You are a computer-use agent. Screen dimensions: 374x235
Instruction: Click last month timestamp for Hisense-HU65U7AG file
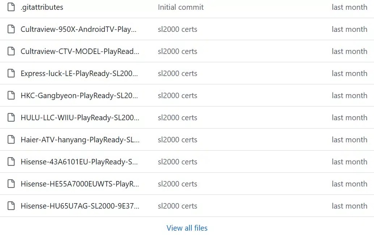(x=349, y=206)
